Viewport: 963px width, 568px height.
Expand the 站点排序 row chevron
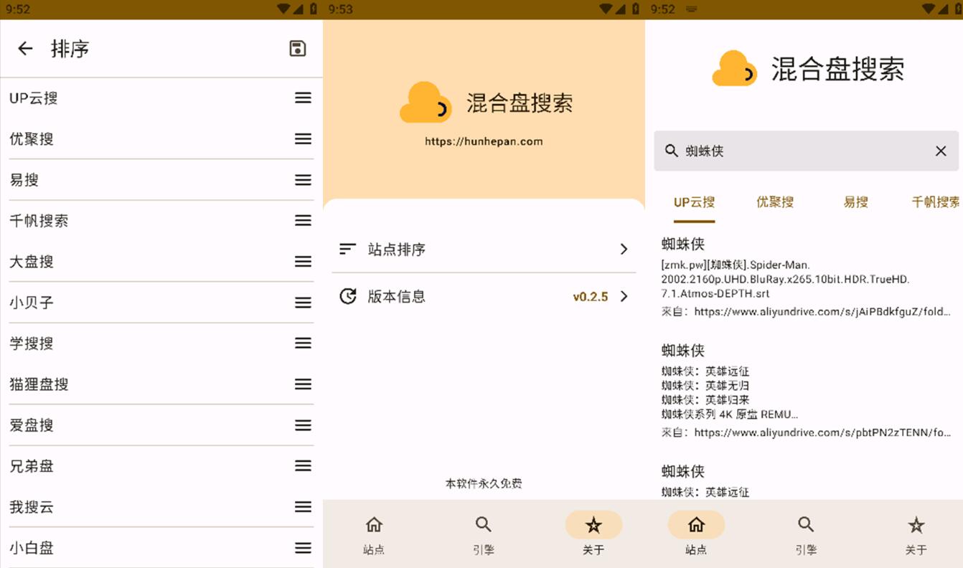623,249
